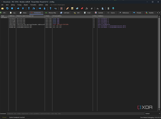Click the vertical scrollbar down arrow
Screen dimensions: 161x119
click(159, 110)
